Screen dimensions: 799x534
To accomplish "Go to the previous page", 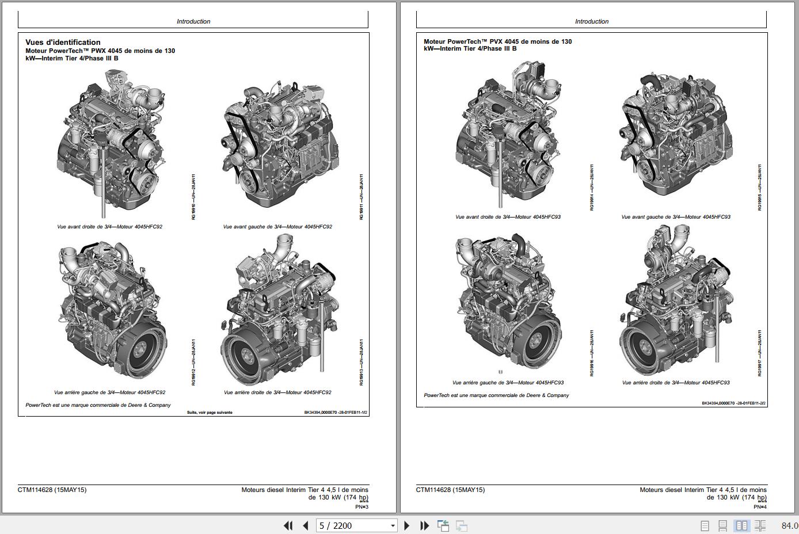I will [x=306, y=525].
